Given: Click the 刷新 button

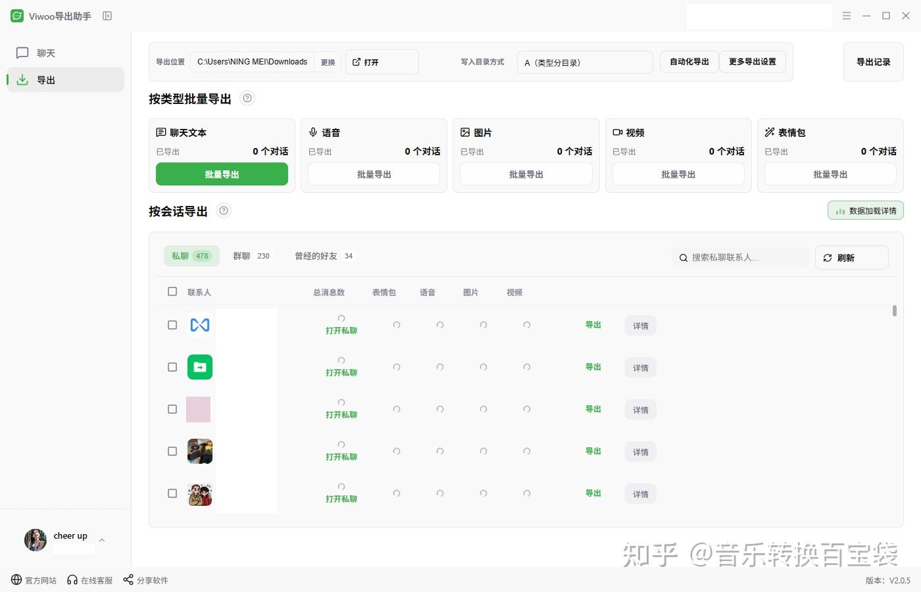Looking at the screenshot, I should (x=852, y=258).
